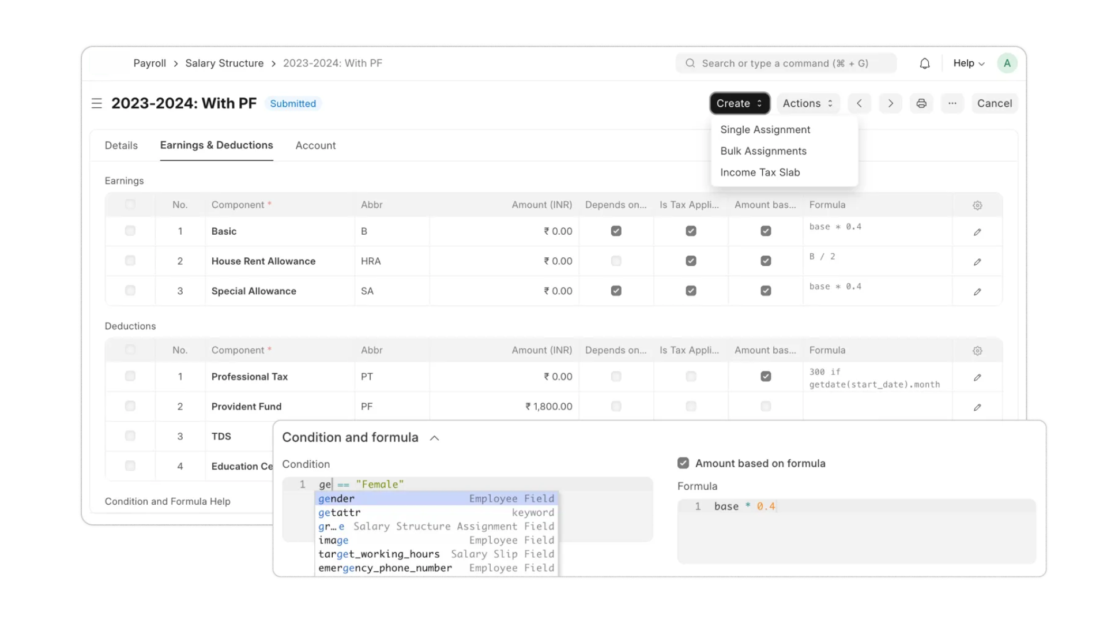This screenshot has height=623, width=1107.
Task: Edit Special Allowance row pencil
Action: pyautogui.click(x=977, y=292)
